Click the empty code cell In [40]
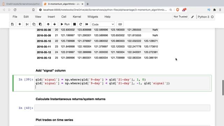This screenshot has width=224, height=126. [x=122, y=108]
